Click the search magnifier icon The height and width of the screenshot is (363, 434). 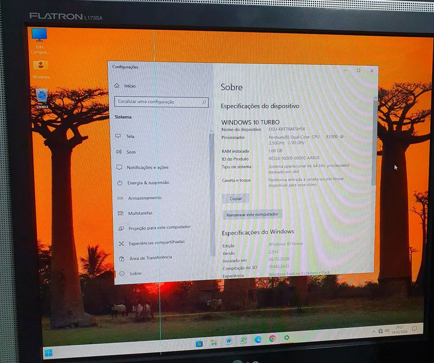pos(204,102)
